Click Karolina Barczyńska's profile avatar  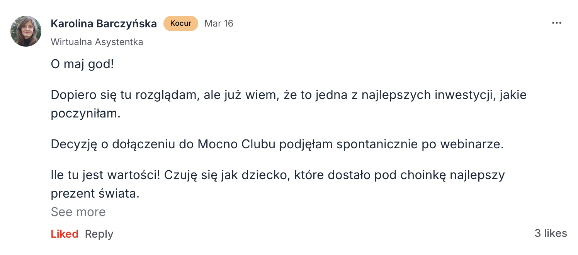point(26,31)
